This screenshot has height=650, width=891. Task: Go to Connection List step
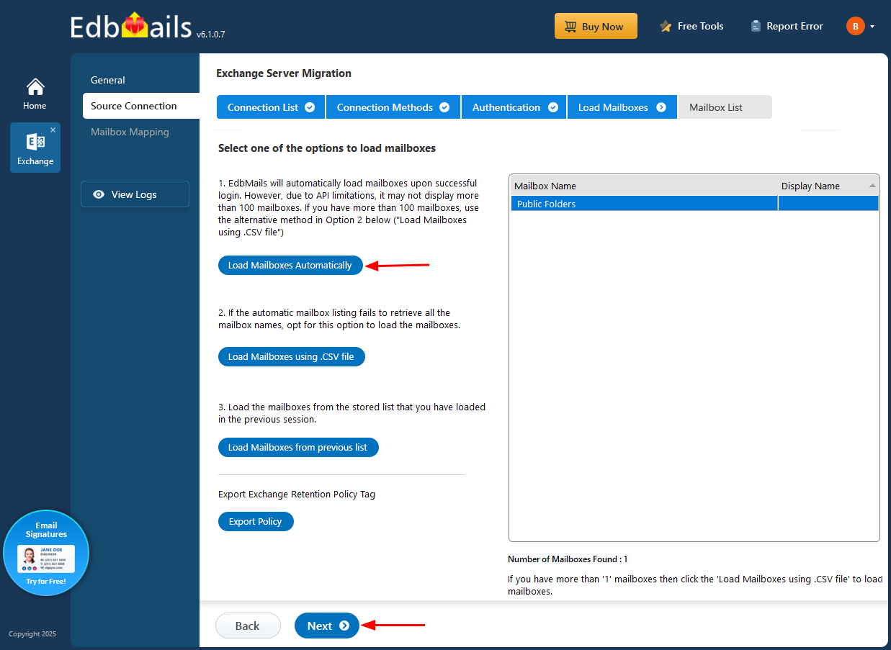(x=271, y=107)
